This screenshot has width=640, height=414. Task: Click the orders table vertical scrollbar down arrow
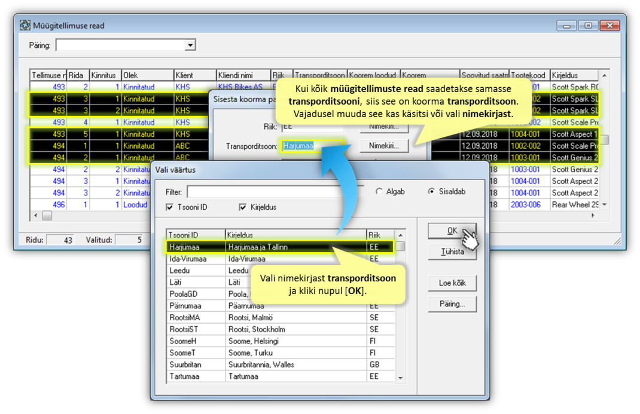(605, 204)
